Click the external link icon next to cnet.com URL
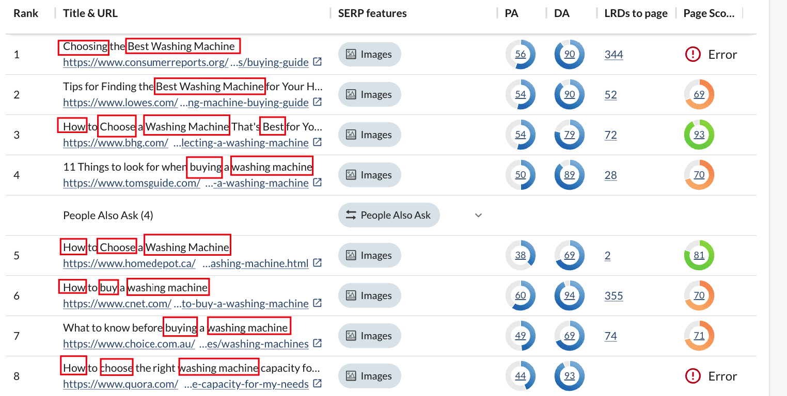 [316, 303]
